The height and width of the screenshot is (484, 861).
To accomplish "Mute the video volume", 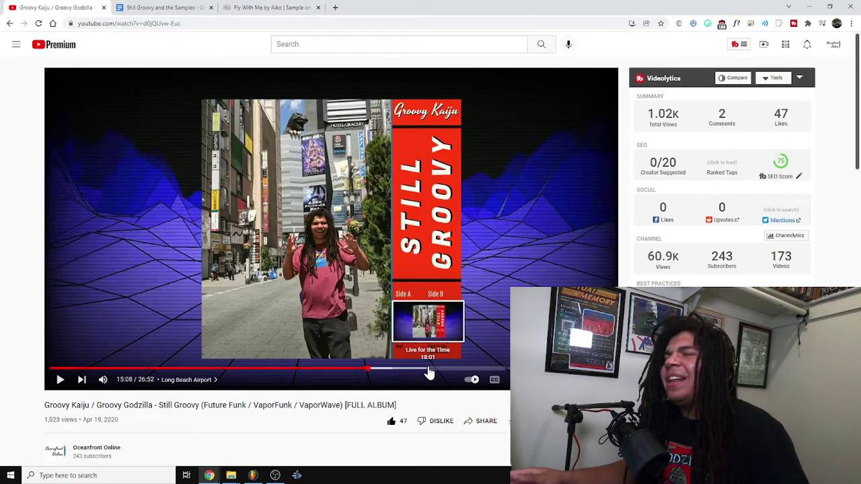I will (x=103, y=380).
